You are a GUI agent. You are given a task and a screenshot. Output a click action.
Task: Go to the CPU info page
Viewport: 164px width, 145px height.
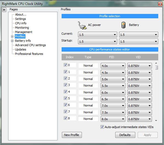(21, 23)
